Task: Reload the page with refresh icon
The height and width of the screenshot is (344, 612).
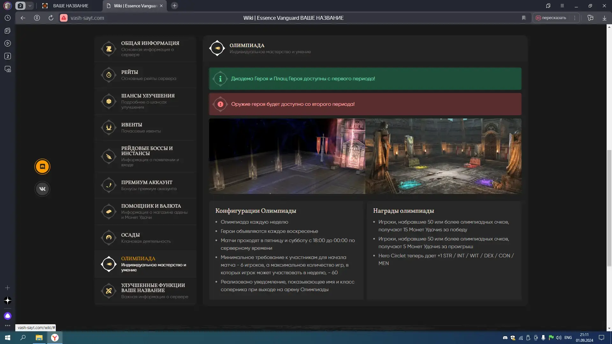Action: tap(51, 18)
